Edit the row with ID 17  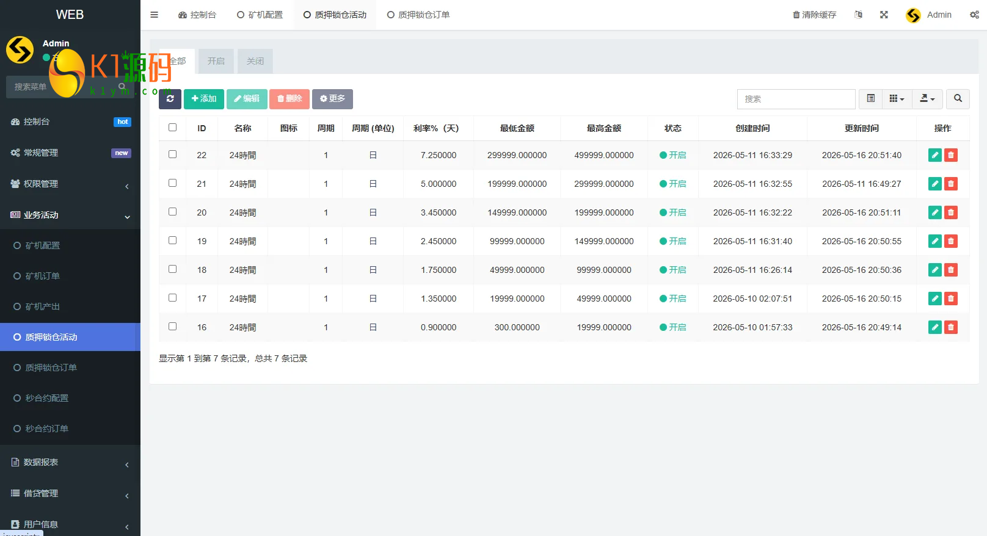(x=934, y=299)
